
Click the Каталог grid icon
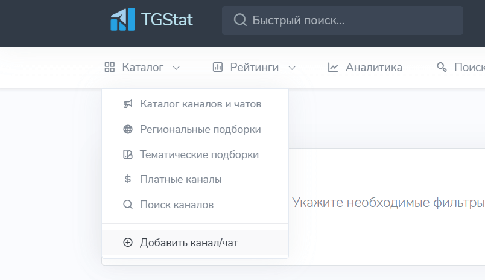point(110,67)
